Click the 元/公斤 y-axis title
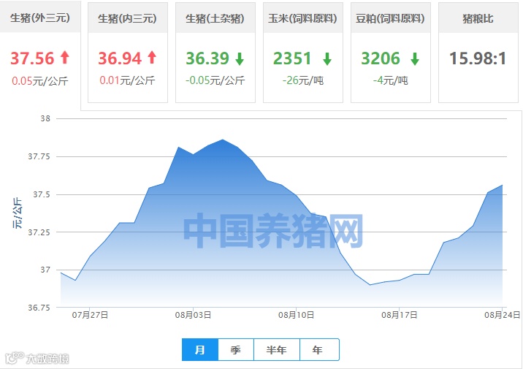Screen dimensions: 523x369 (x=18, y=213)
